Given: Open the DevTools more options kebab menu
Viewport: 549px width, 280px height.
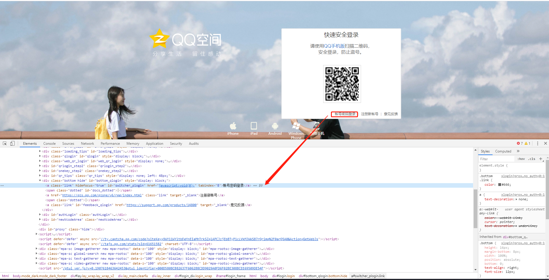Looking at the screenshot, I should (x=538, y=143).
